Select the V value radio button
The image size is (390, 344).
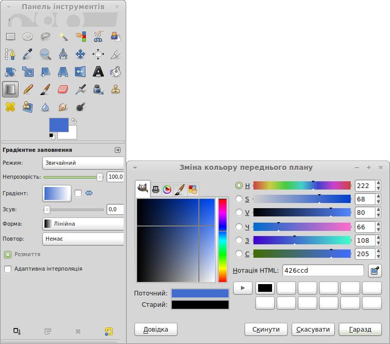(x=239, y=212)
